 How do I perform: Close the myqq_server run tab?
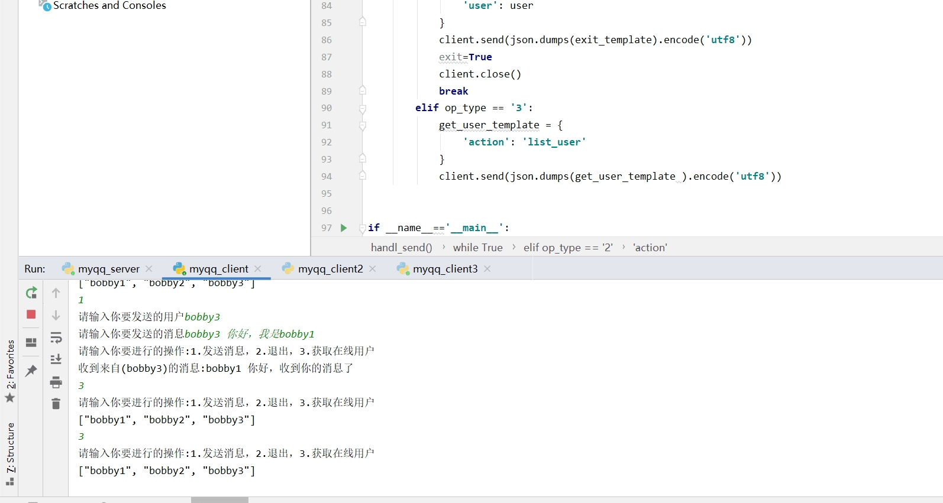(x=149, y=269)
